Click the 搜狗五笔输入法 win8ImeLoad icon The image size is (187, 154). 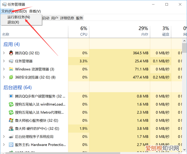click(x=11, y=104)
